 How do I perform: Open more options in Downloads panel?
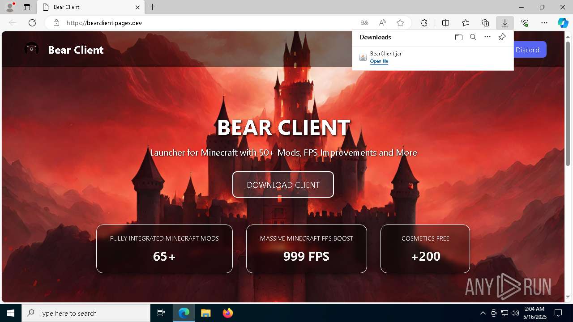[487, 37]
